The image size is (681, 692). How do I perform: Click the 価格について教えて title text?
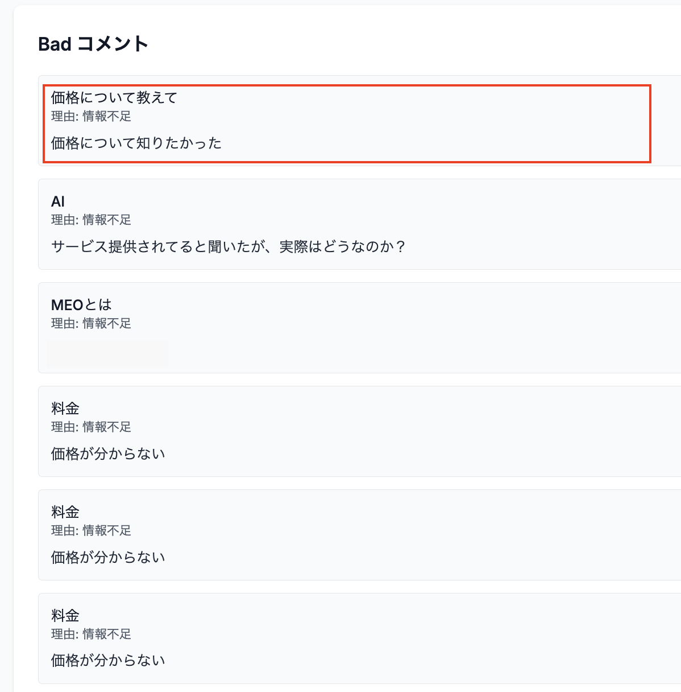tap(113, 98)
